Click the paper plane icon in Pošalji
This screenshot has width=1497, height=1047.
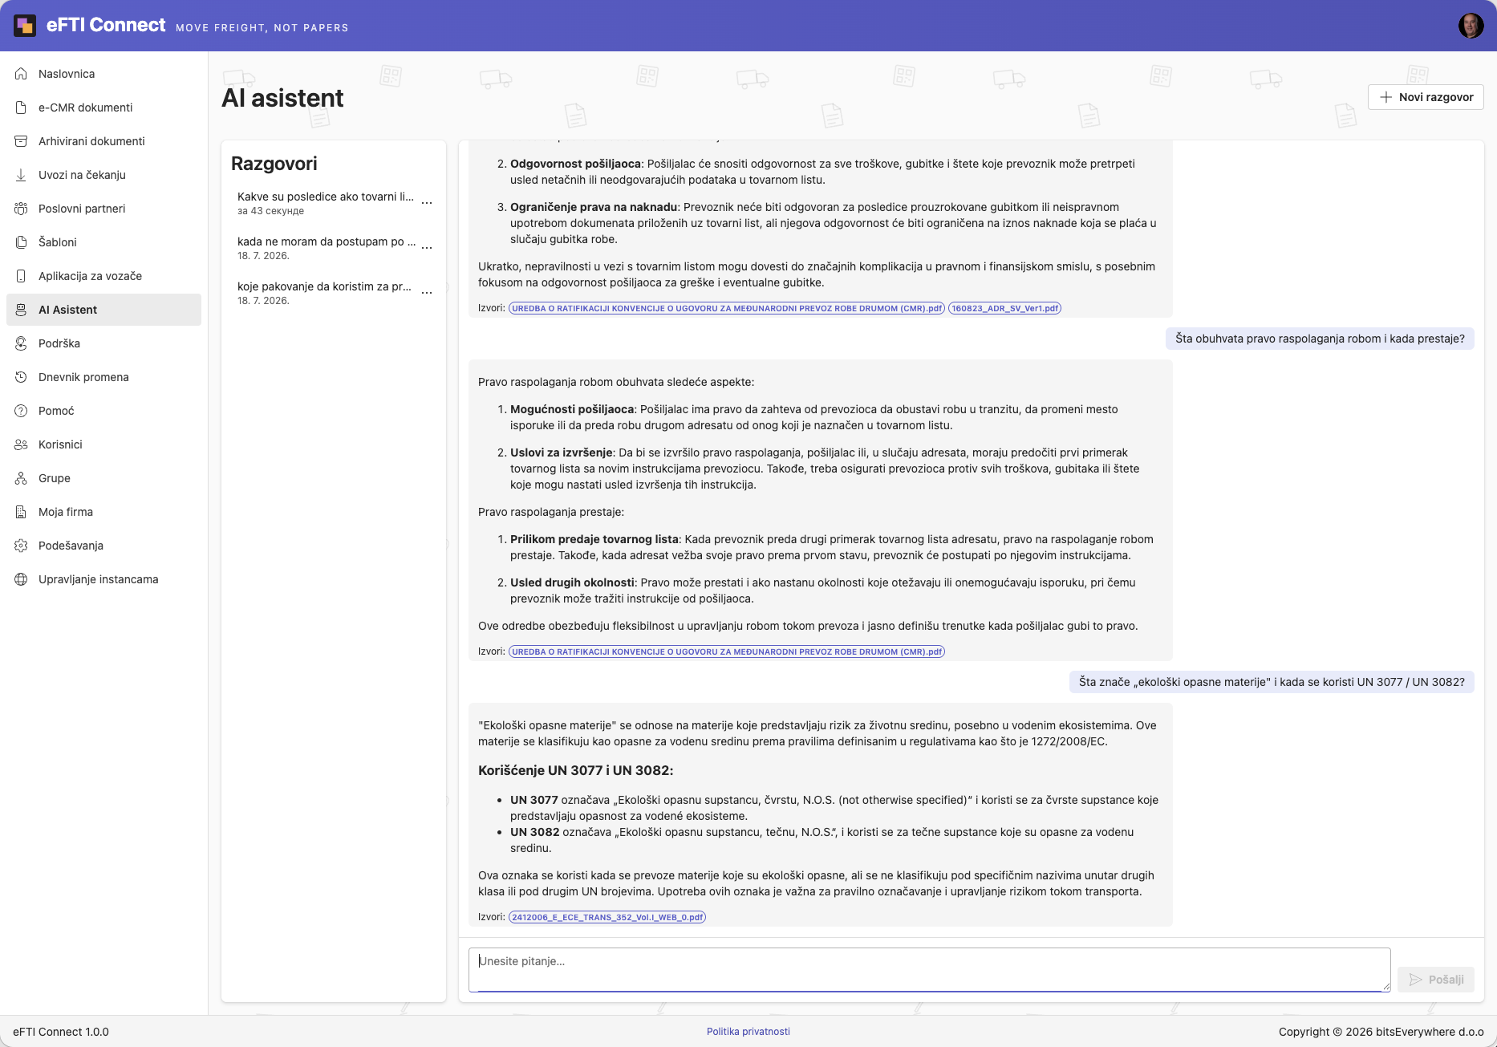click(x=1416, y=980)
